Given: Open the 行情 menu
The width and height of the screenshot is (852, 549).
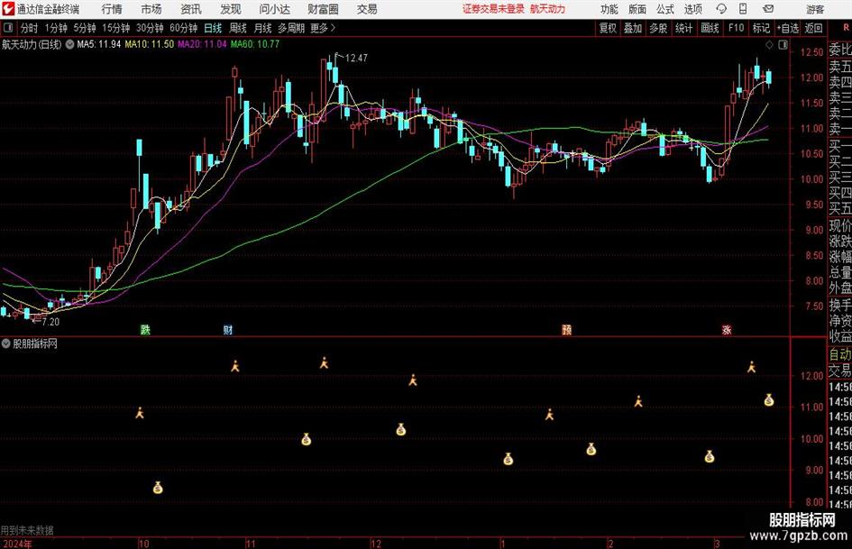Looking at the screenshot, I should point(112,9).
